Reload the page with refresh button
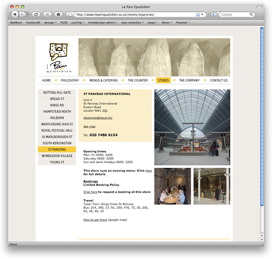The height and width of the screenshot is (259, 272). tap(36, 14)
